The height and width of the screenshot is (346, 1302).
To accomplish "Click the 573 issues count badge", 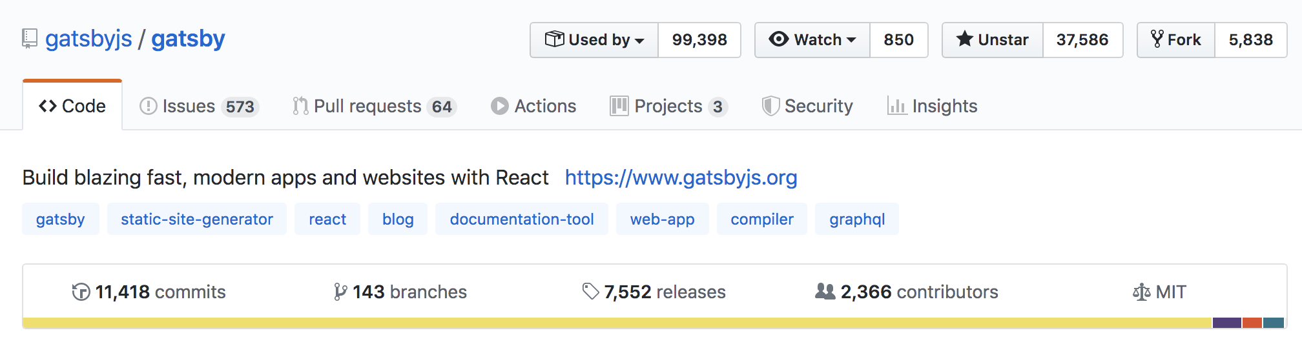I will [240, 107].
